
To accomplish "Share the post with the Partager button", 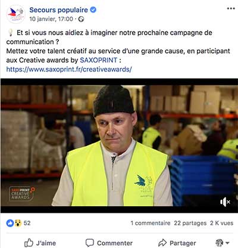I will [x=177, y=243].
